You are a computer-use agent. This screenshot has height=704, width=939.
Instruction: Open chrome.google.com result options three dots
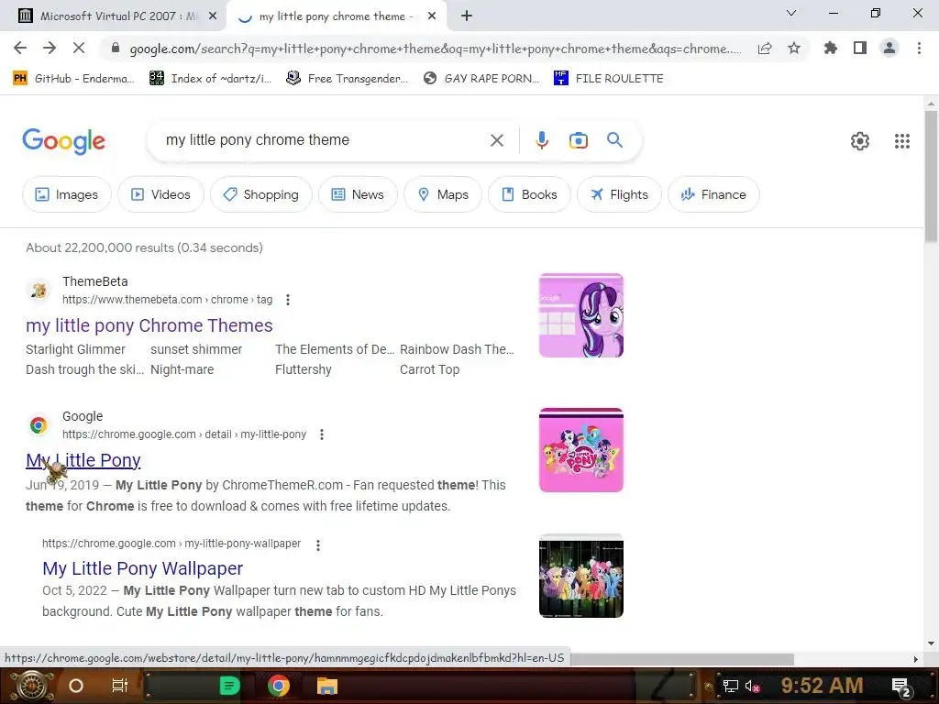click(322, 434)
